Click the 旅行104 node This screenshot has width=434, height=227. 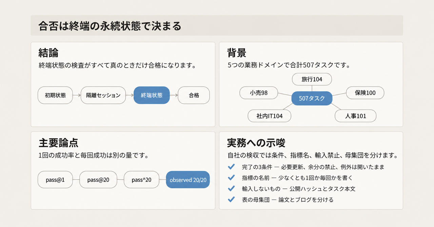point(312,80)
